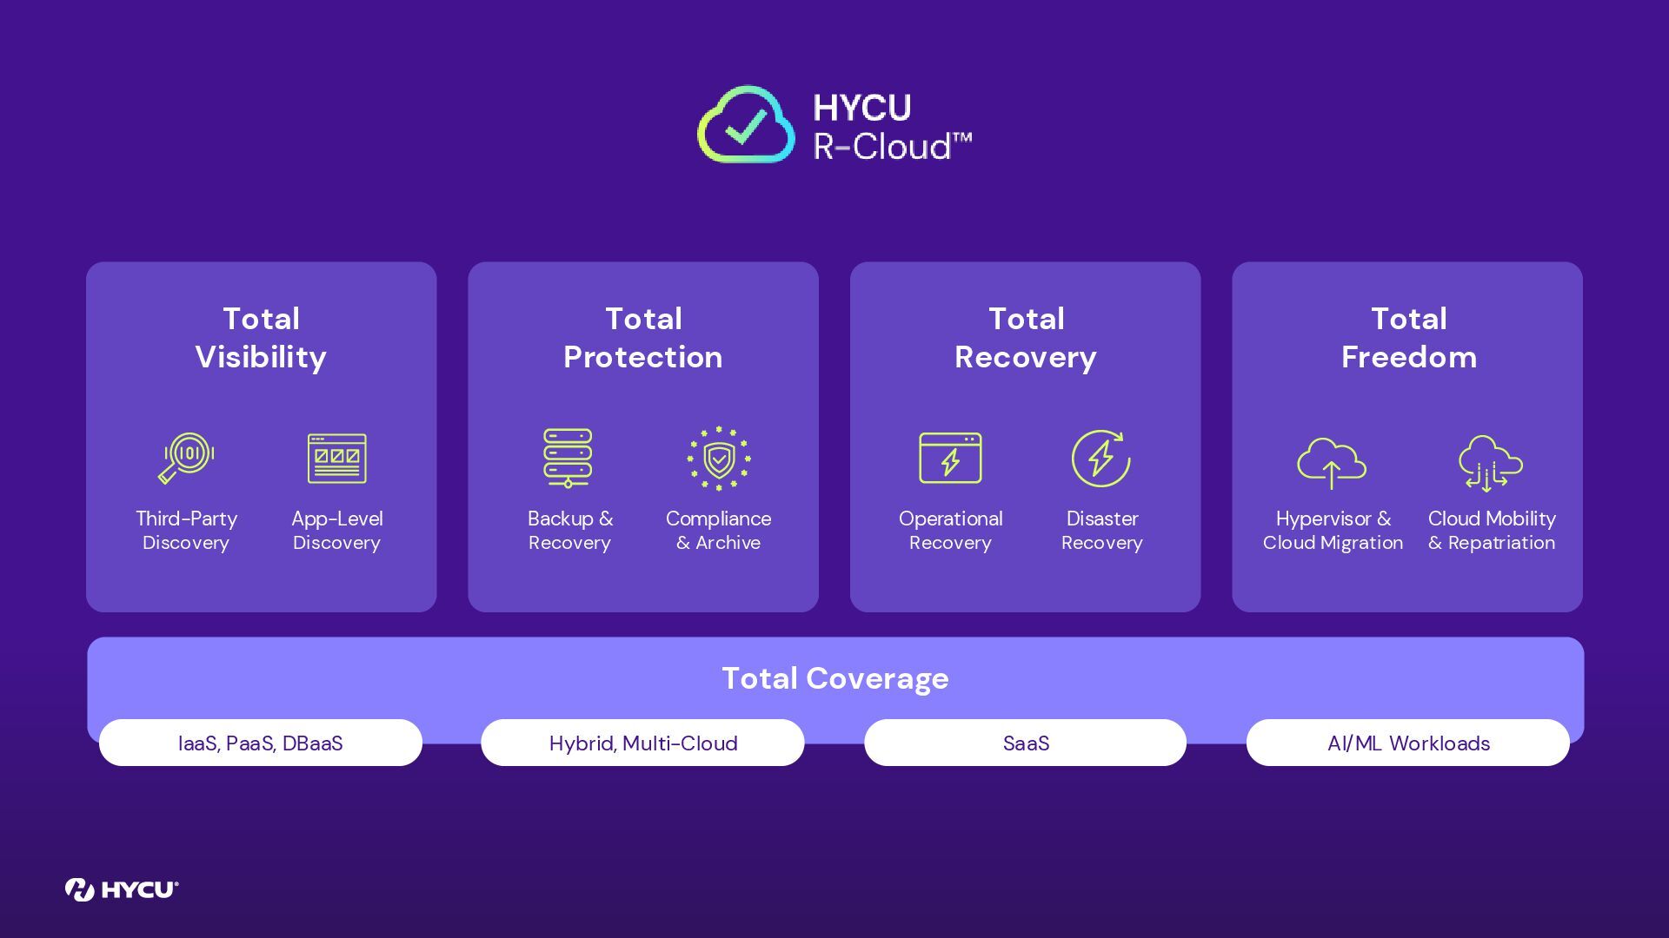Image resolution: width=1669 pixels, height=938 pixels.
Task: Select the IaaS, PaaS, DBaaS pill
Action: coord(261,743)
